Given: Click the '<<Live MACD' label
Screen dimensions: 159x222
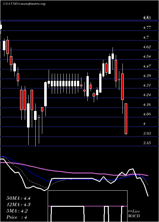Looking at the screenshot, I should tap(134, 213).
